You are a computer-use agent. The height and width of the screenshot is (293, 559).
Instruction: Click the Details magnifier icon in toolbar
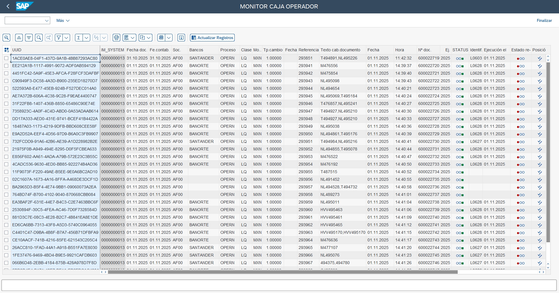click(6, 38)
